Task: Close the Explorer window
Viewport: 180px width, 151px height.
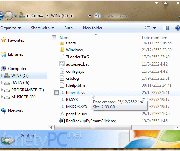Action: pyautogui.click(x=178, y=3)
